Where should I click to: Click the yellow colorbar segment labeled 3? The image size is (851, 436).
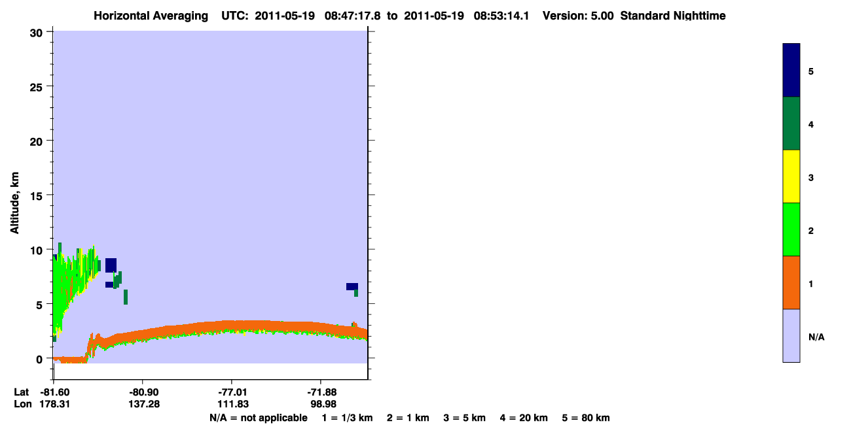point(791,176)
